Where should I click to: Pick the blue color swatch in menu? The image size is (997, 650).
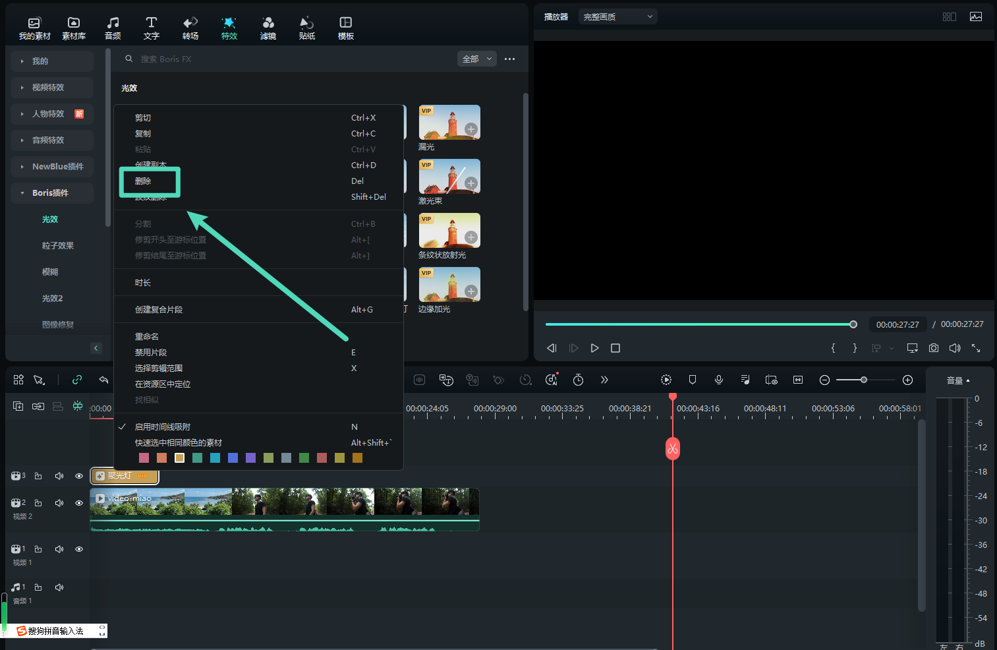pyautogui.click(x=233, y=458)
